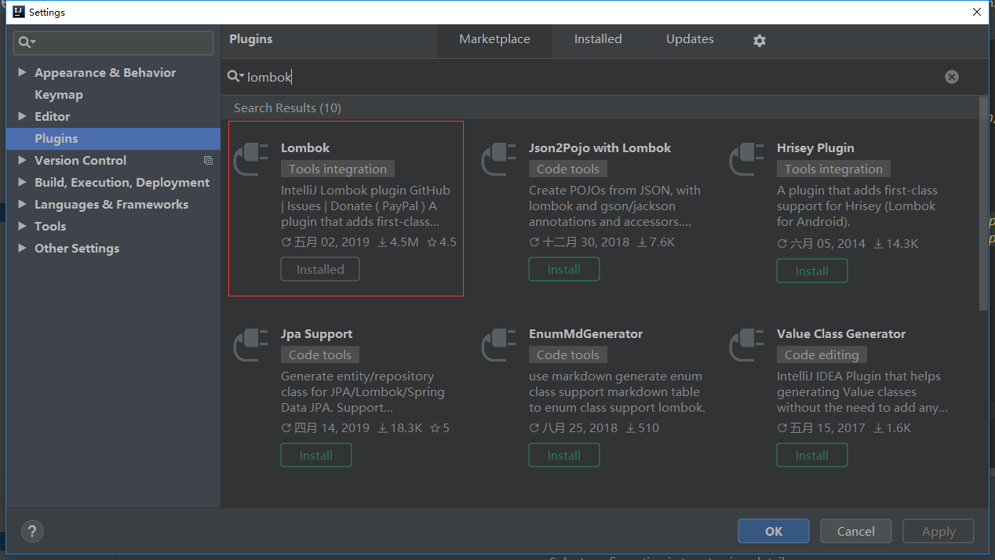Viewport: 995px width, 560px height.
Task: Expand Languages & Frameworks section
Action: pos(22,204)
